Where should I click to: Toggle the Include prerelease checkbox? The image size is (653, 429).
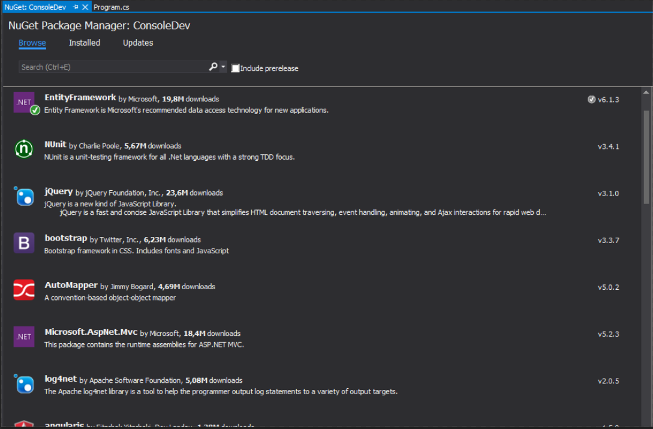click(x=235, y=68)
